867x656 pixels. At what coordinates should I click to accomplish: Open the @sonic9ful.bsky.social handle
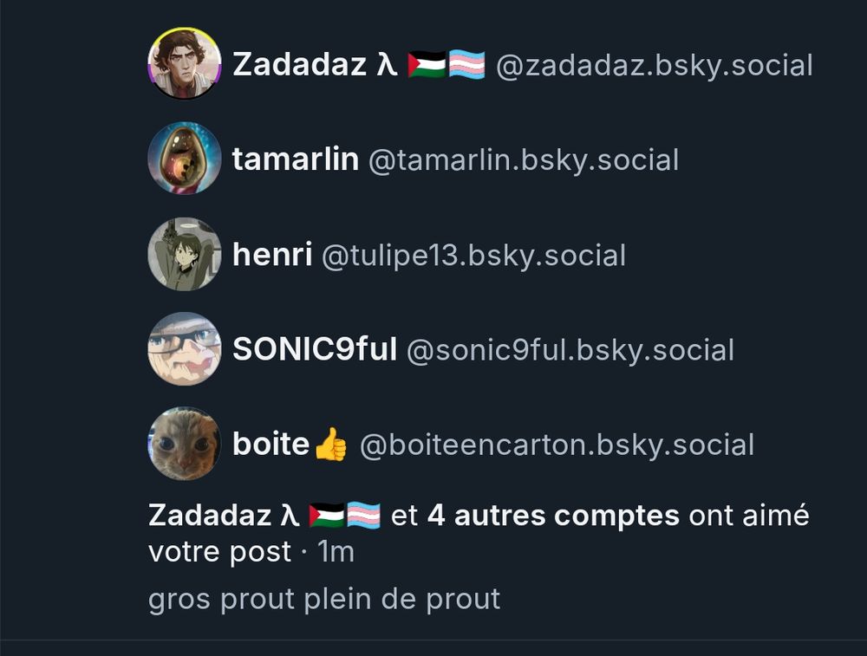(570, 351)
